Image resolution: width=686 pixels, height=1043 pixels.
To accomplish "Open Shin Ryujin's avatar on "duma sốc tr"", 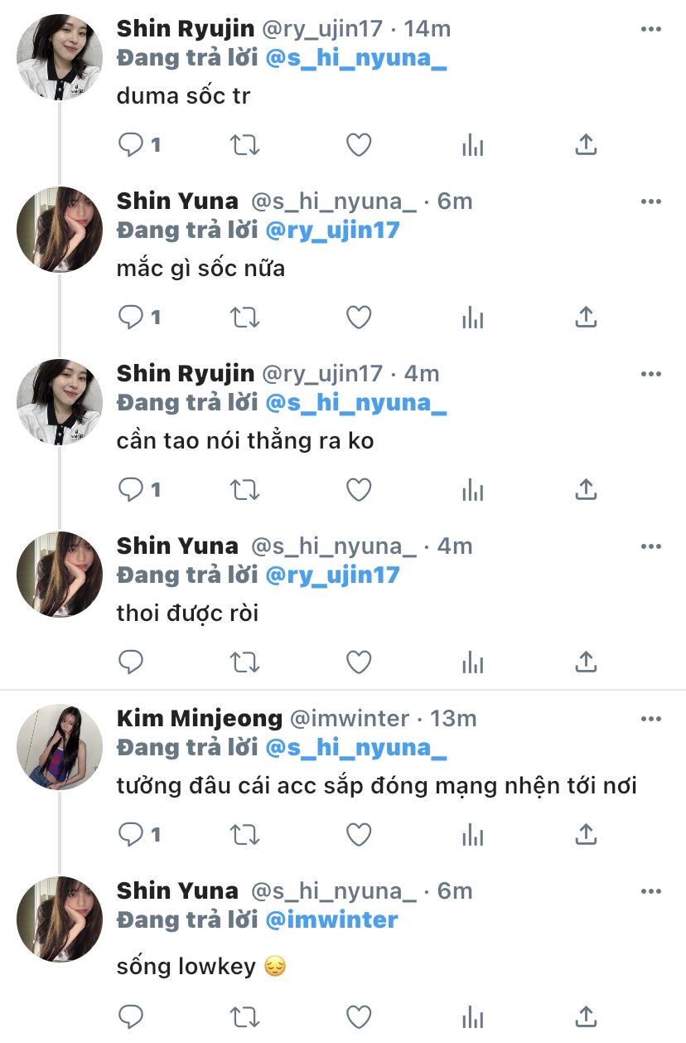I will [x=59, y=56].
